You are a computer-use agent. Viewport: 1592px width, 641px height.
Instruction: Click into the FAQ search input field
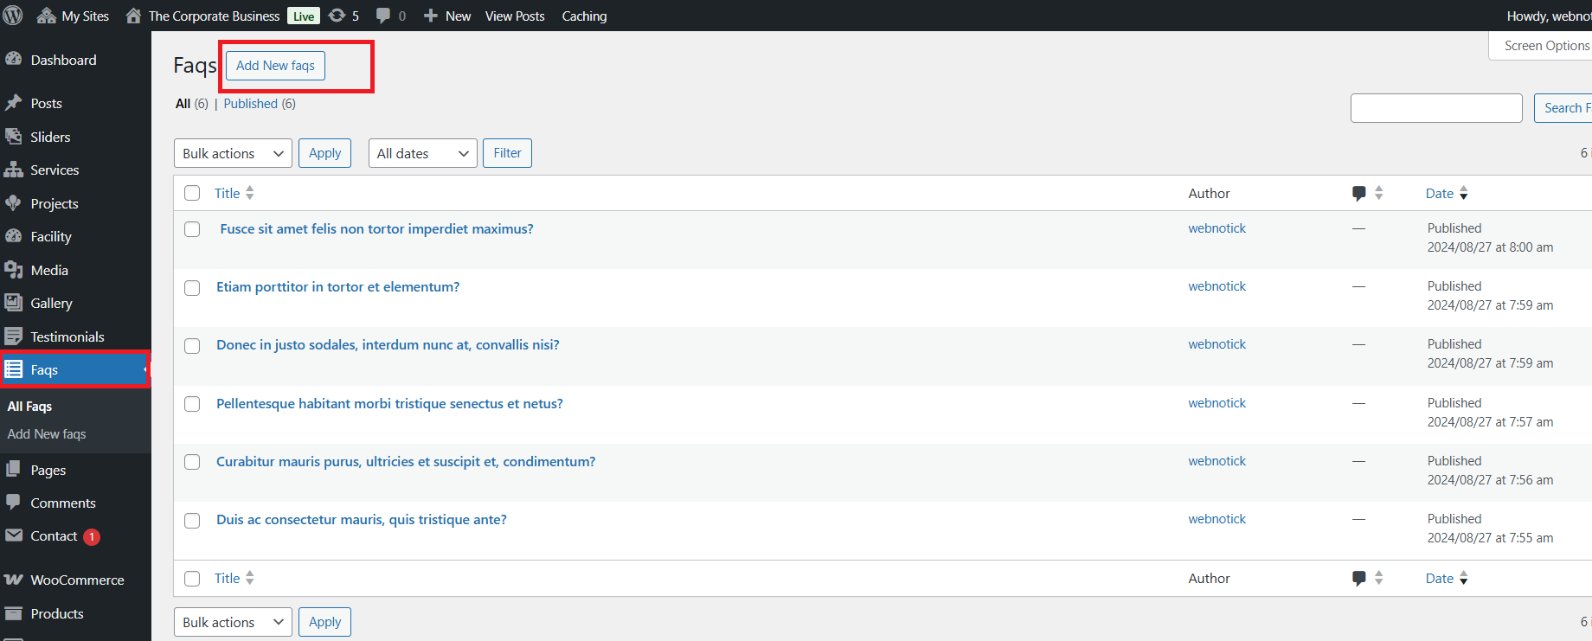(1435, 108)
